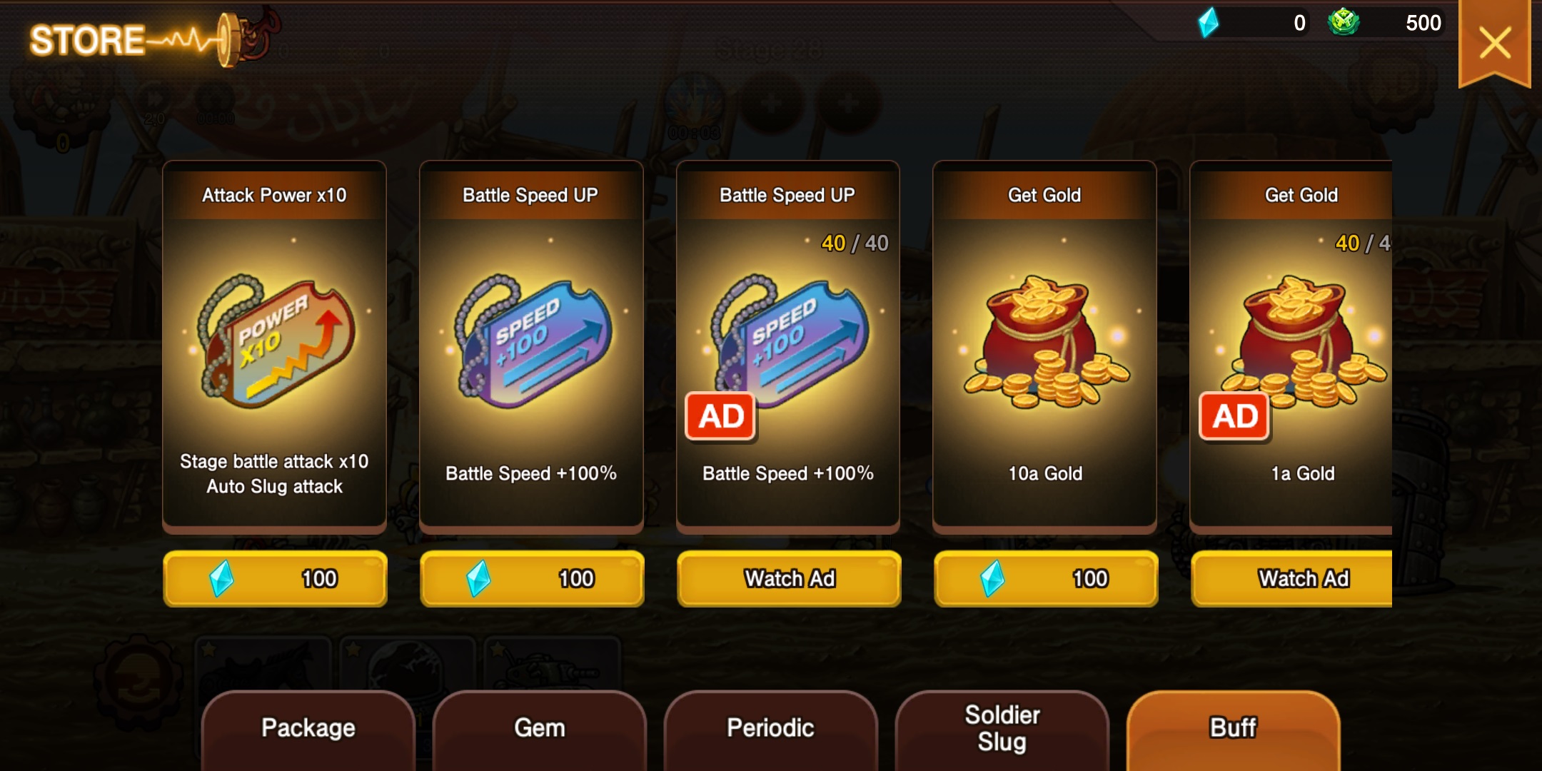
Task: Tap the AD badge on 1a Gold card
Action: pyautogui.click(x=1234, y=416)
